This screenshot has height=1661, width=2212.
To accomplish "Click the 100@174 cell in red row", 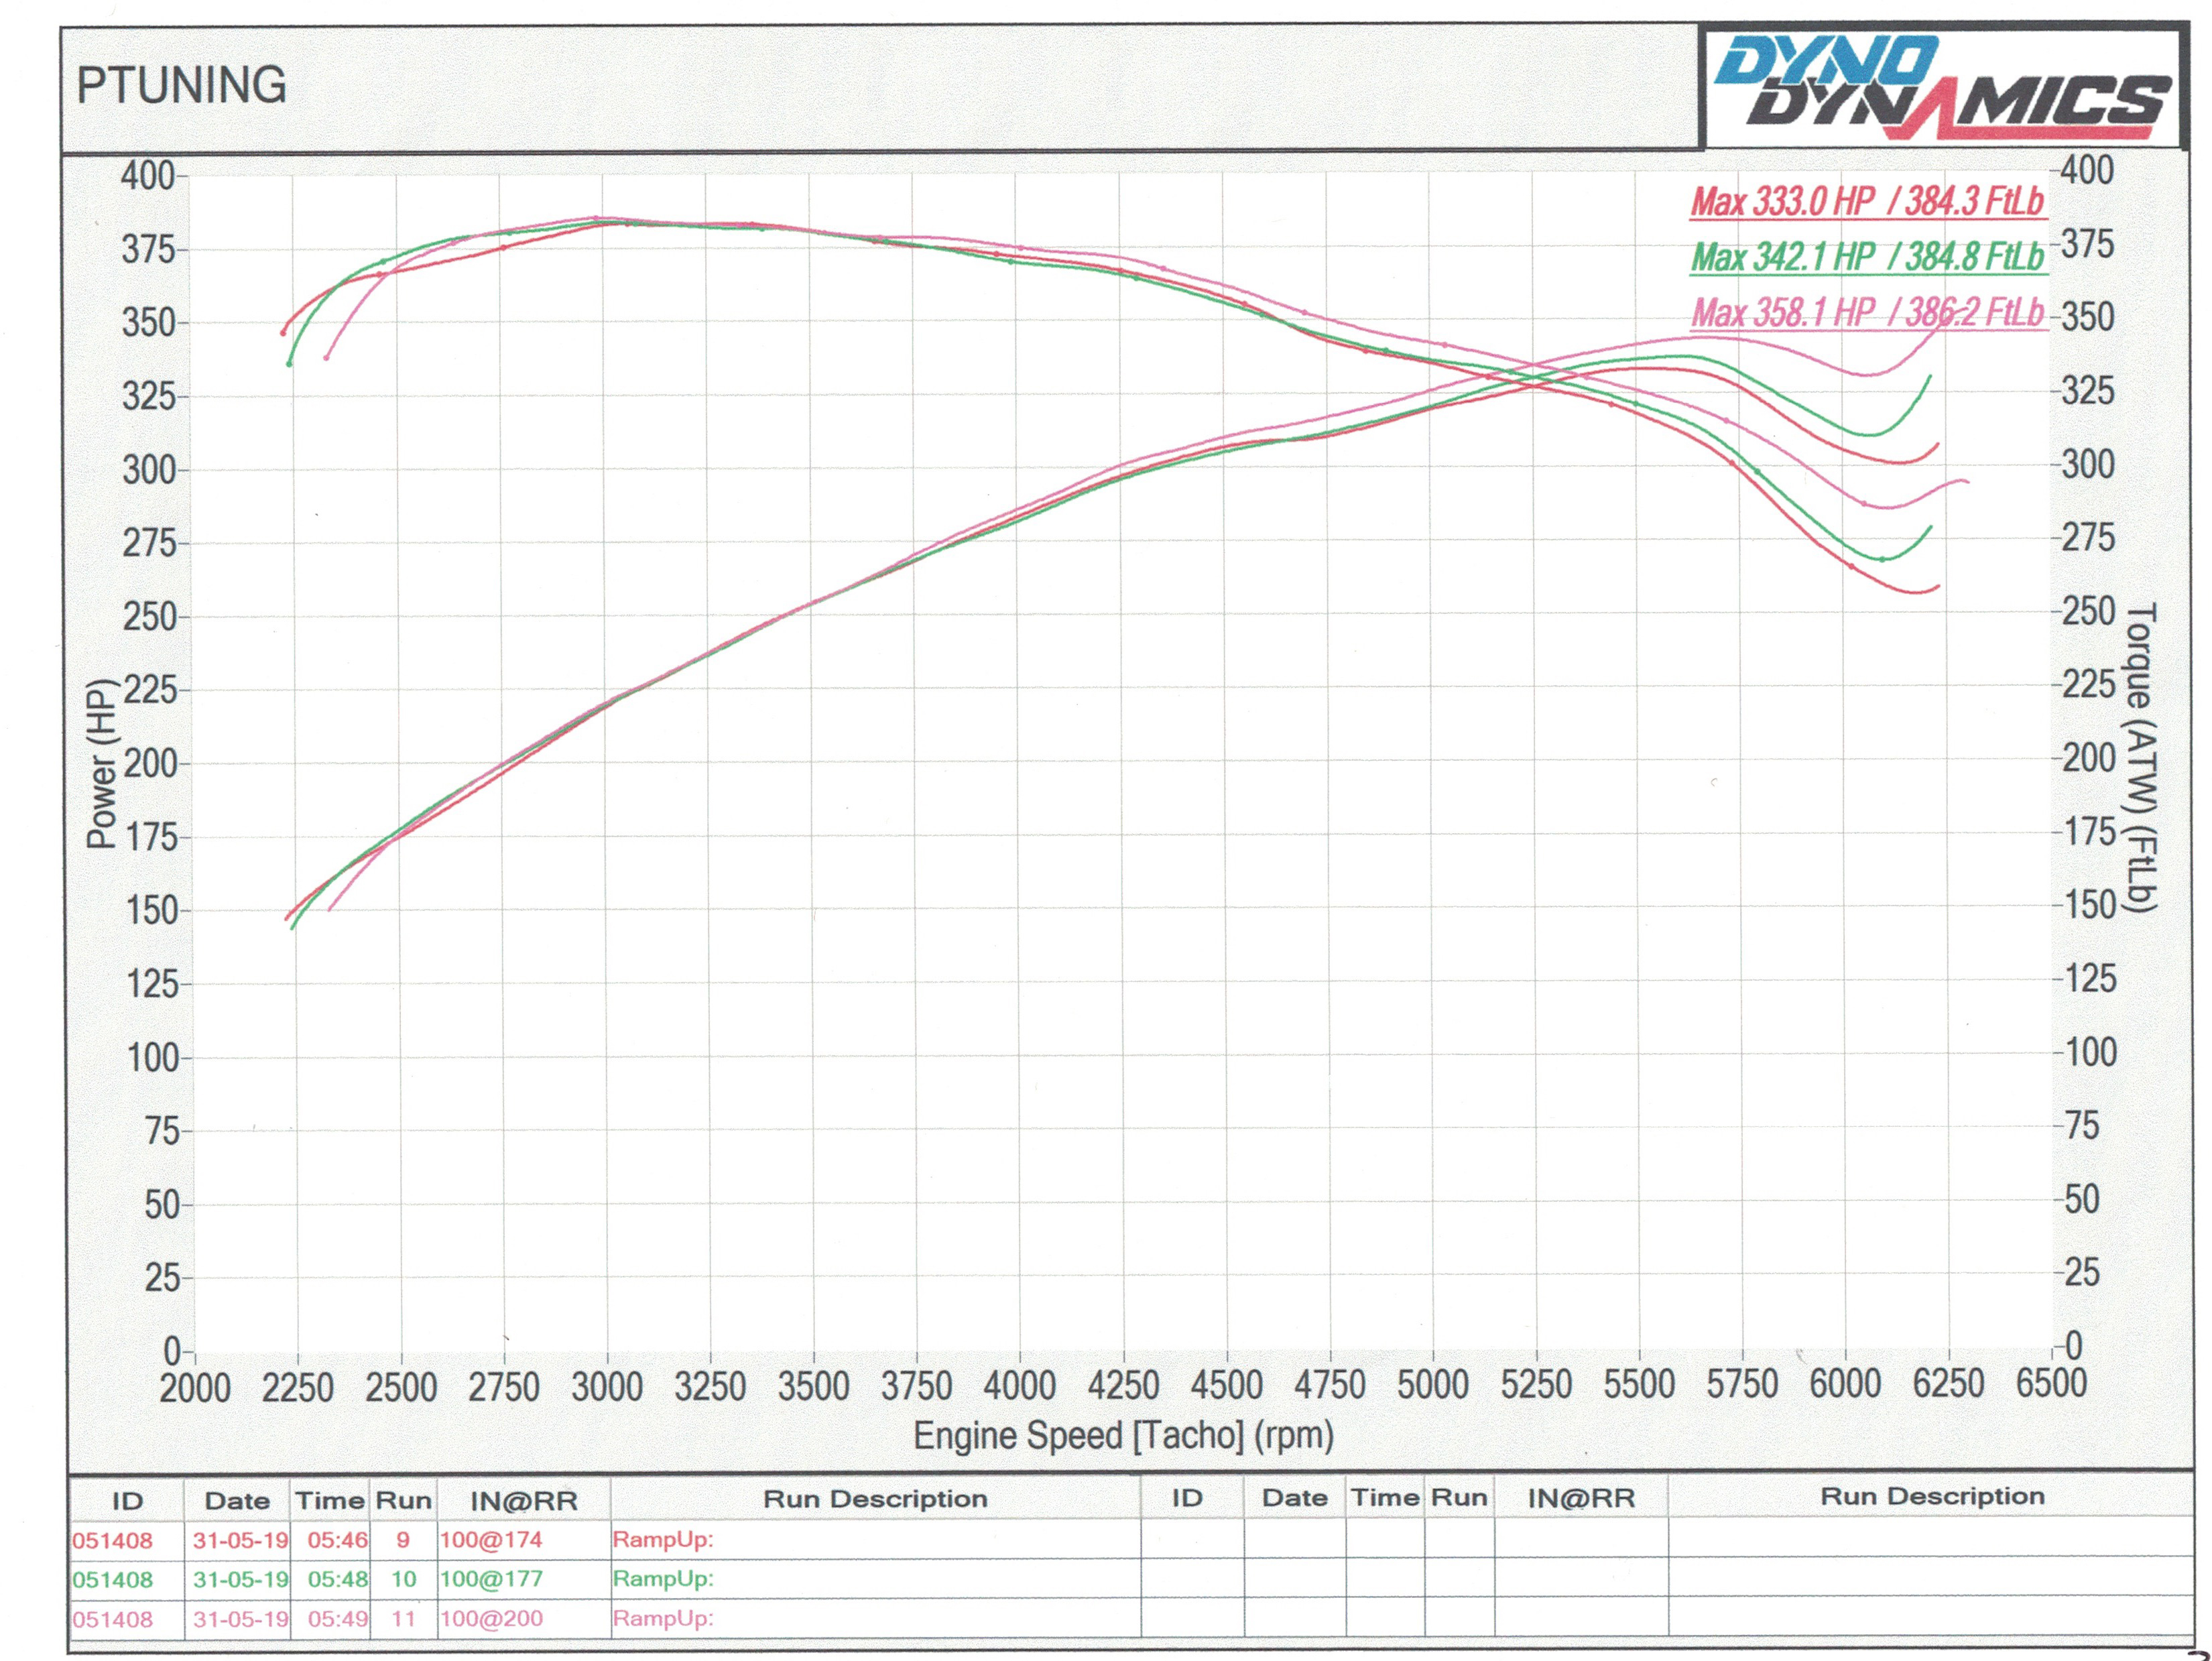I will click(x=491, y=1540).
